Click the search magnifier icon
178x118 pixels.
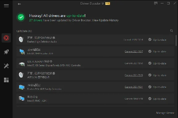(172, 31)
